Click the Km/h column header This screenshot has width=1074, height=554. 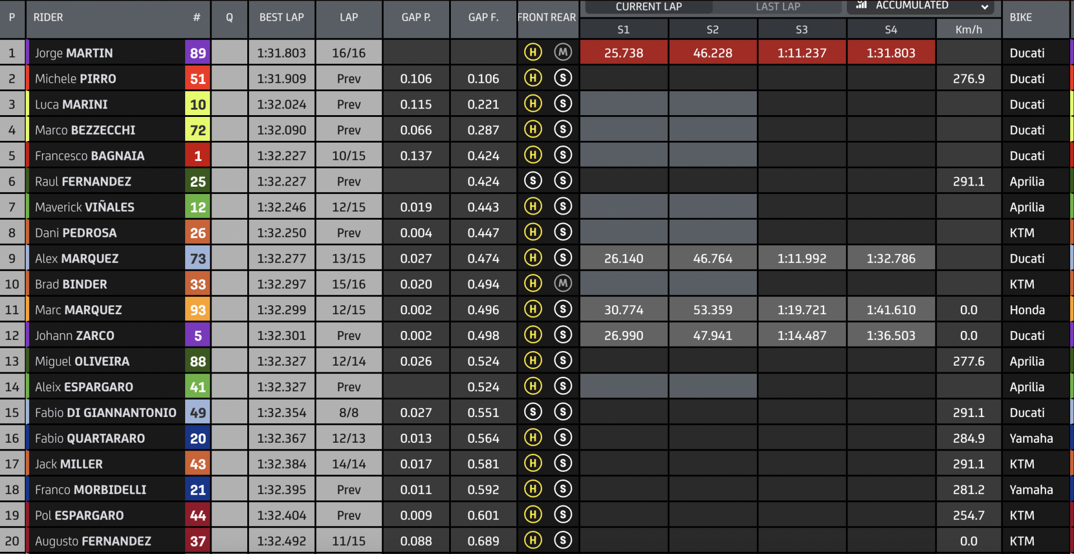[x=968, y=30]
